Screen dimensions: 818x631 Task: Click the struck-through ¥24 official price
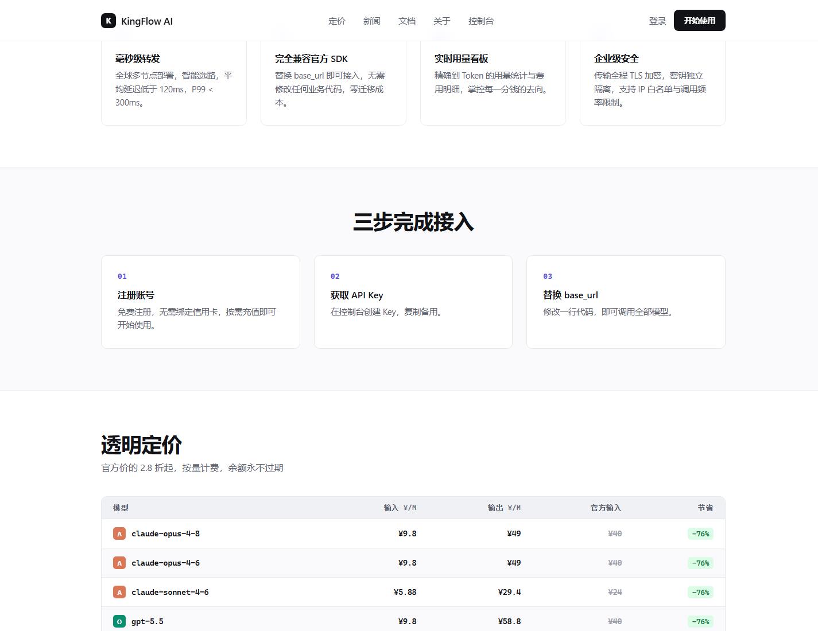pos(615,593)
